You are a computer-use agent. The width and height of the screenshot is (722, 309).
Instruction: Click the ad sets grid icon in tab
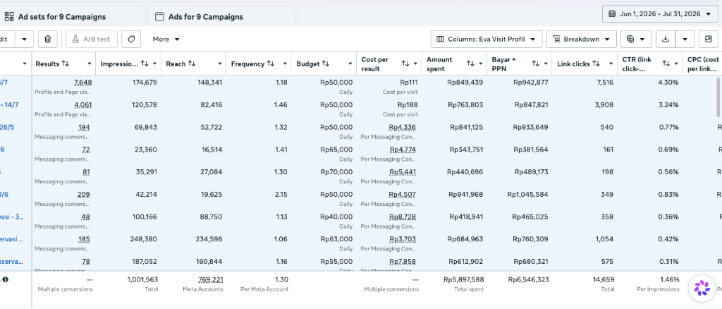coord(9,17)
